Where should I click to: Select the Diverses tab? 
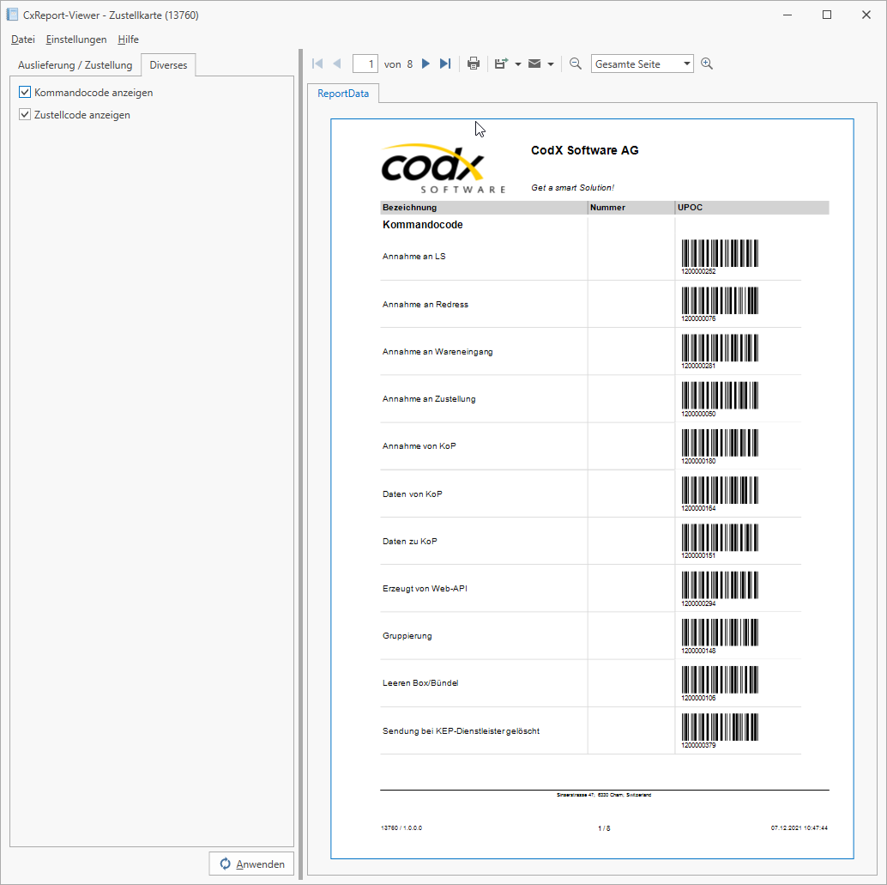(169, 65)
